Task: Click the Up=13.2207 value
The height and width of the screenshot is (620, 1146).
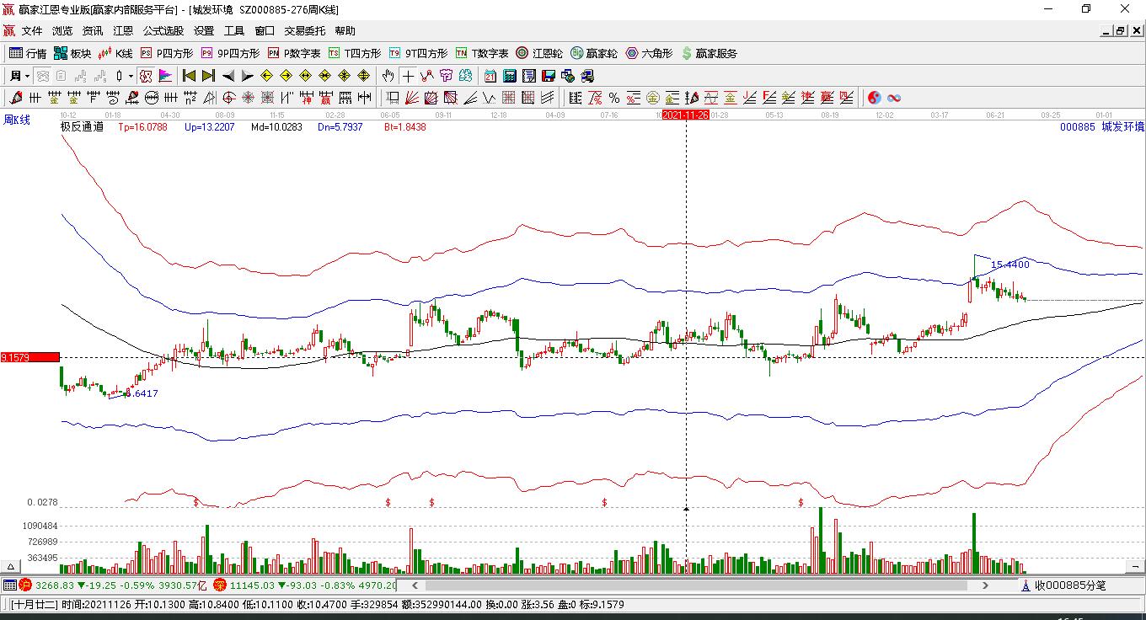Action: [210, 127]
